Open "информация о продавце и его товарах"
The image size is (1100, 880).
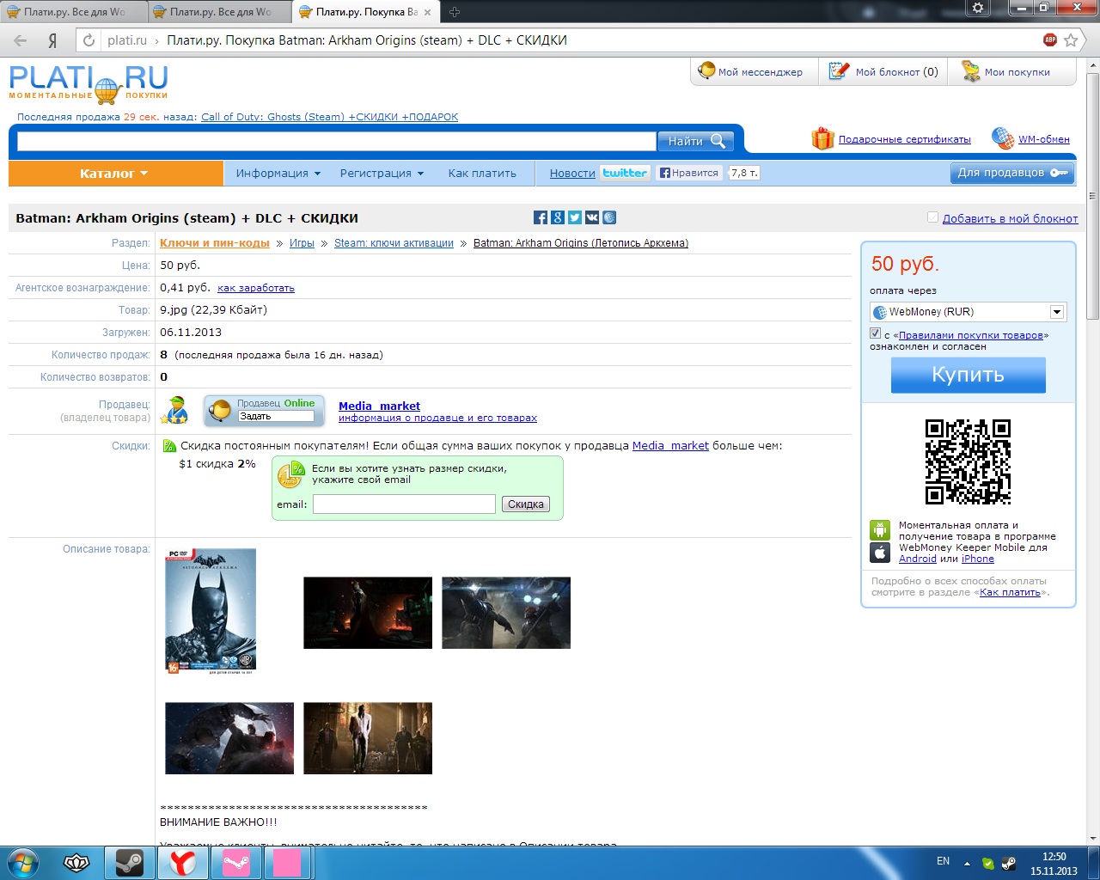pyautogui.click(x=437, y=419)
